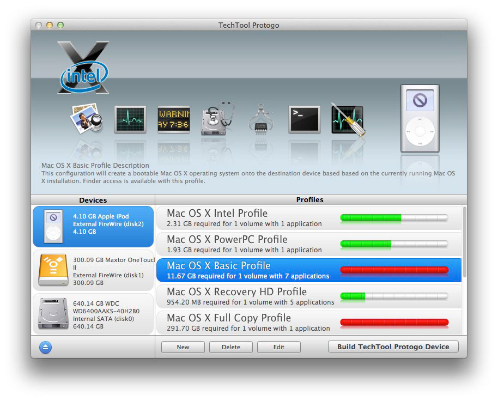Select the internal WDC SATA drive

(x=93, y=313)
